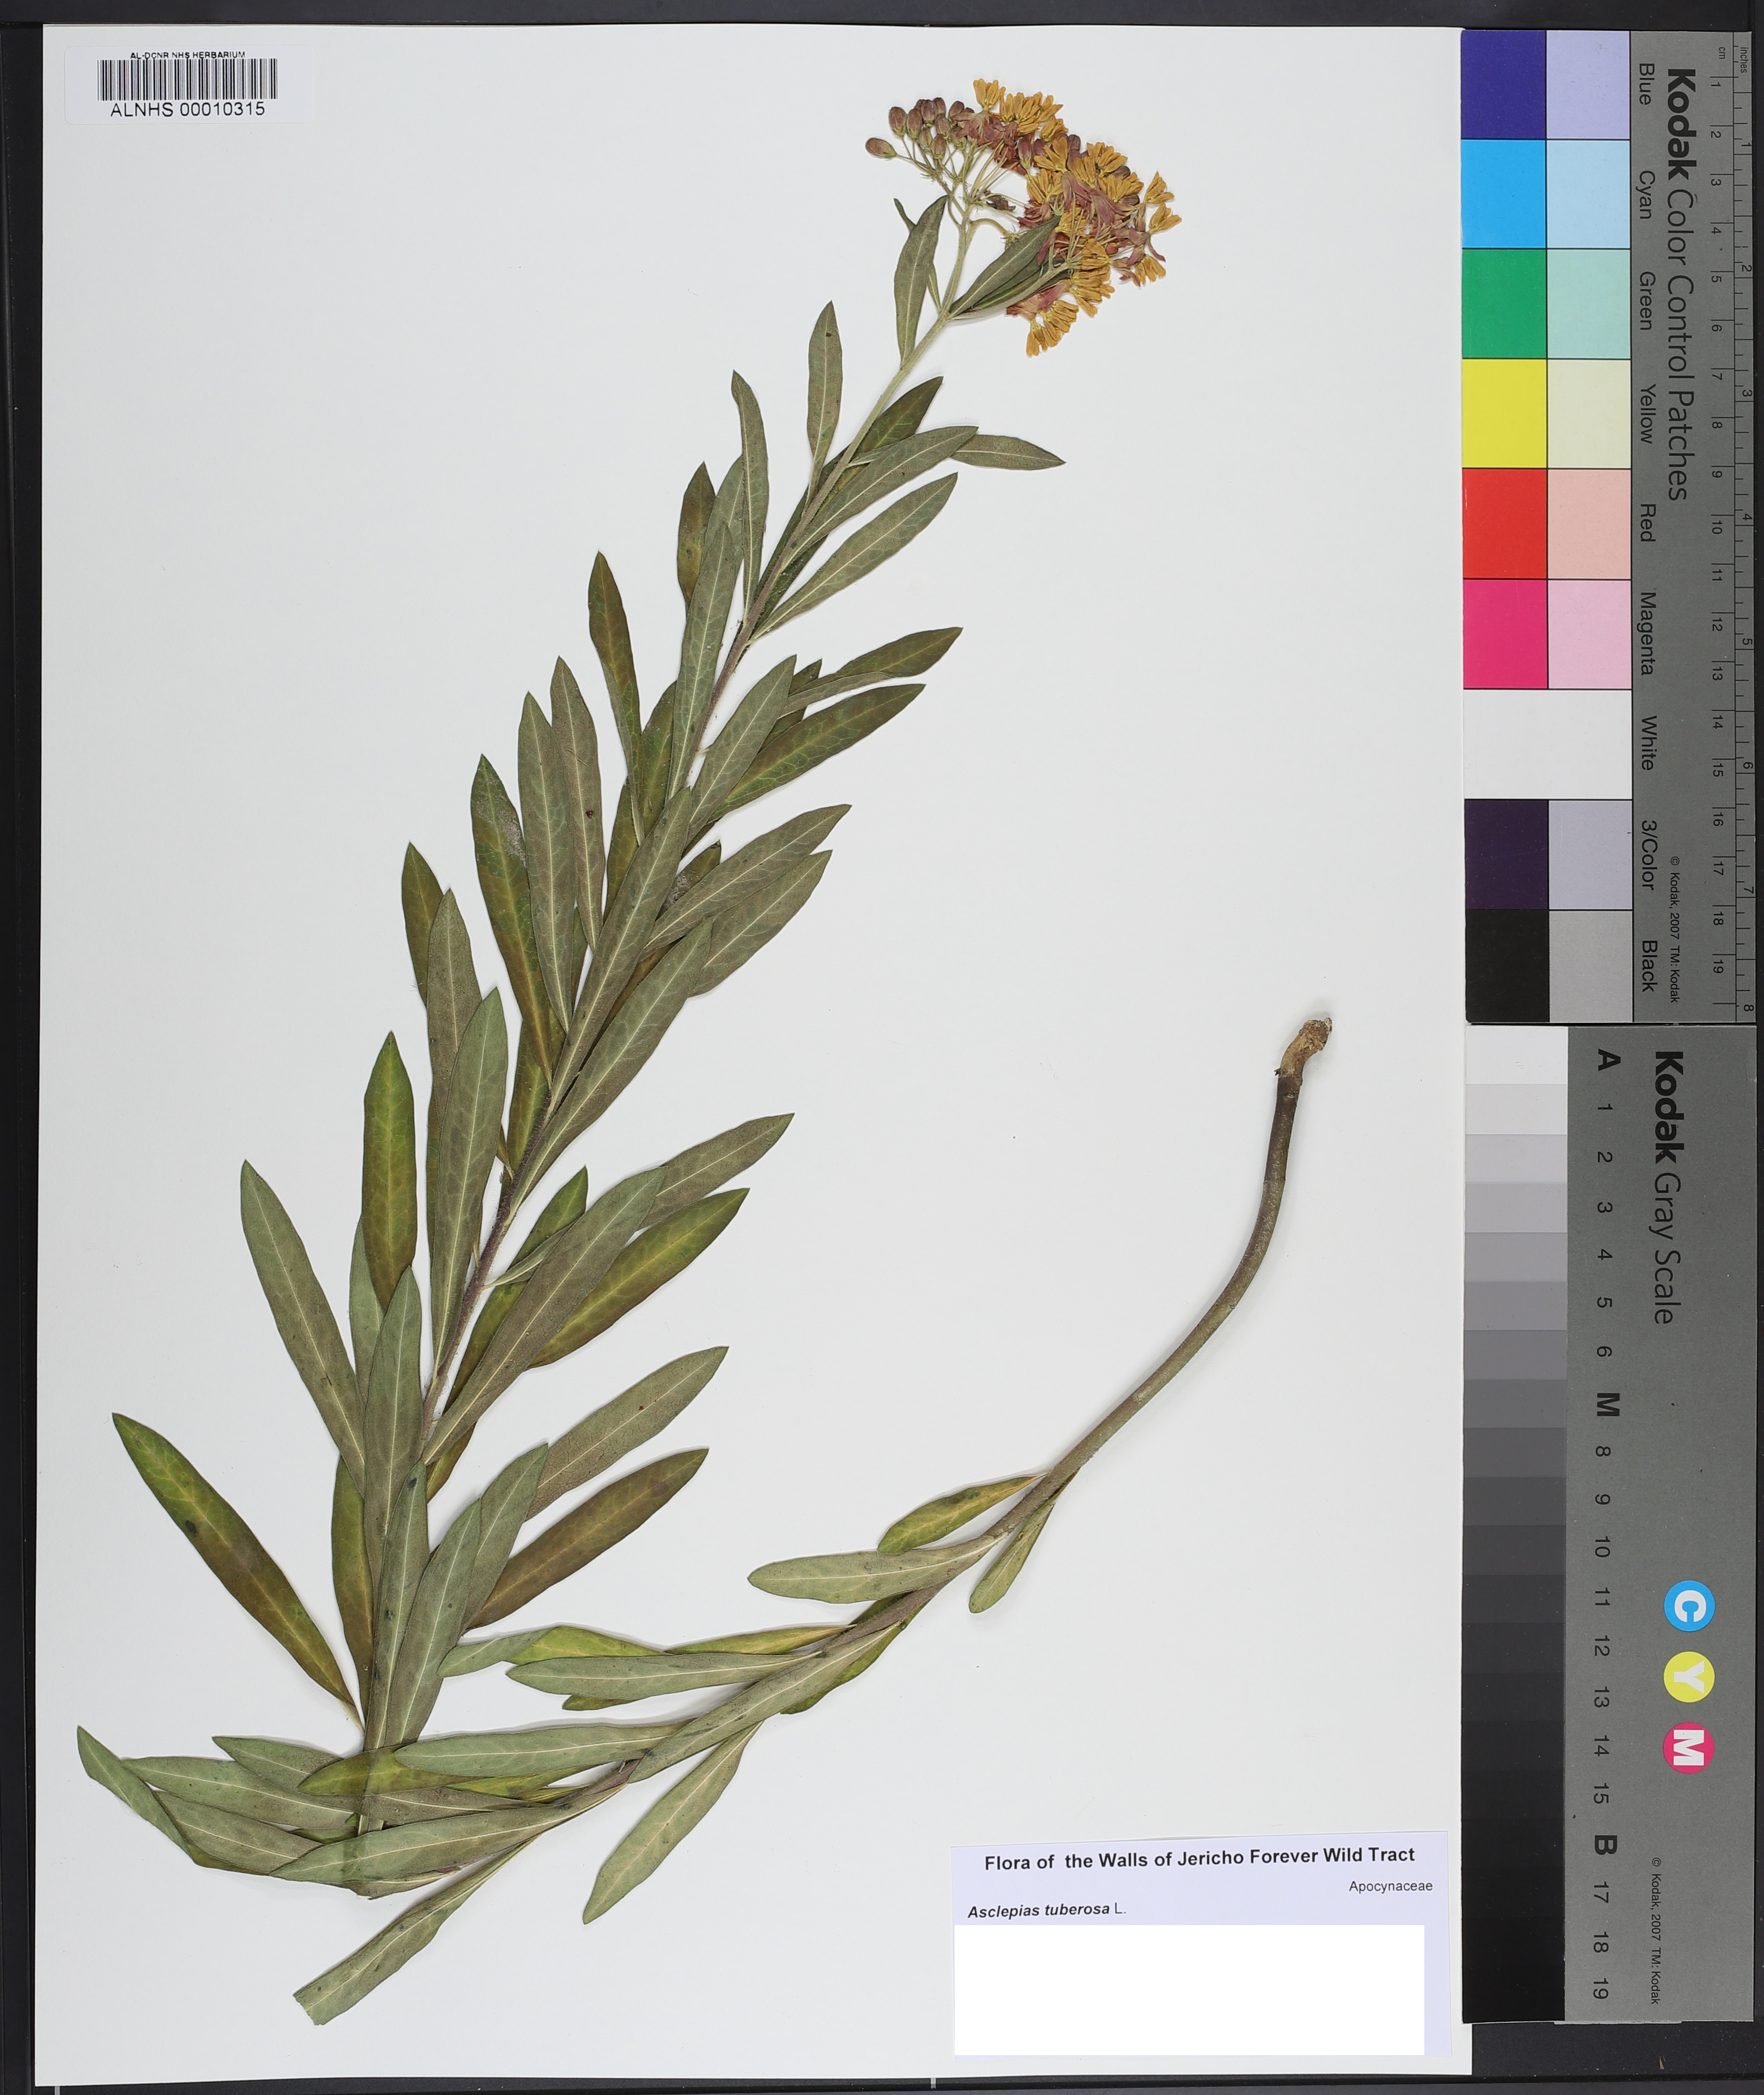Click the blue 'C' circle on gray scale
Viewport: 1764px width, 2095px height.
pyautogui.click(x=1689, y=1607)
